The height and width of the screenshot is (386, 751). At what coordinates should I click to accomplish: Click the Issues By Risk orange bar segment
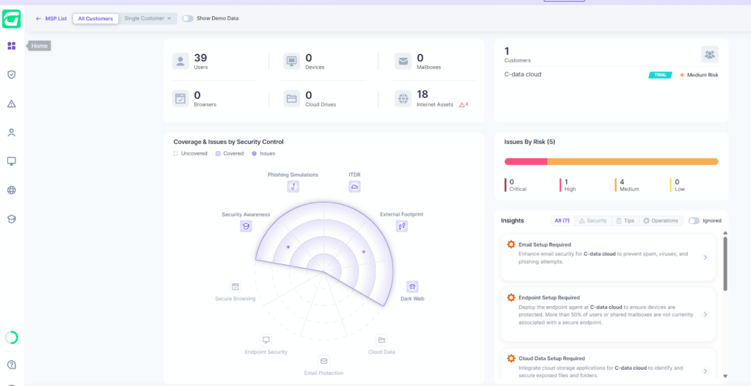click(x=633, y=161)
